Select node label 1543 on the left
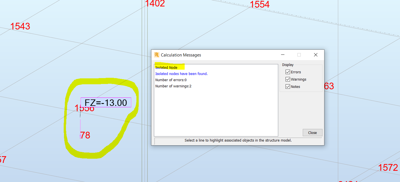 21,26
